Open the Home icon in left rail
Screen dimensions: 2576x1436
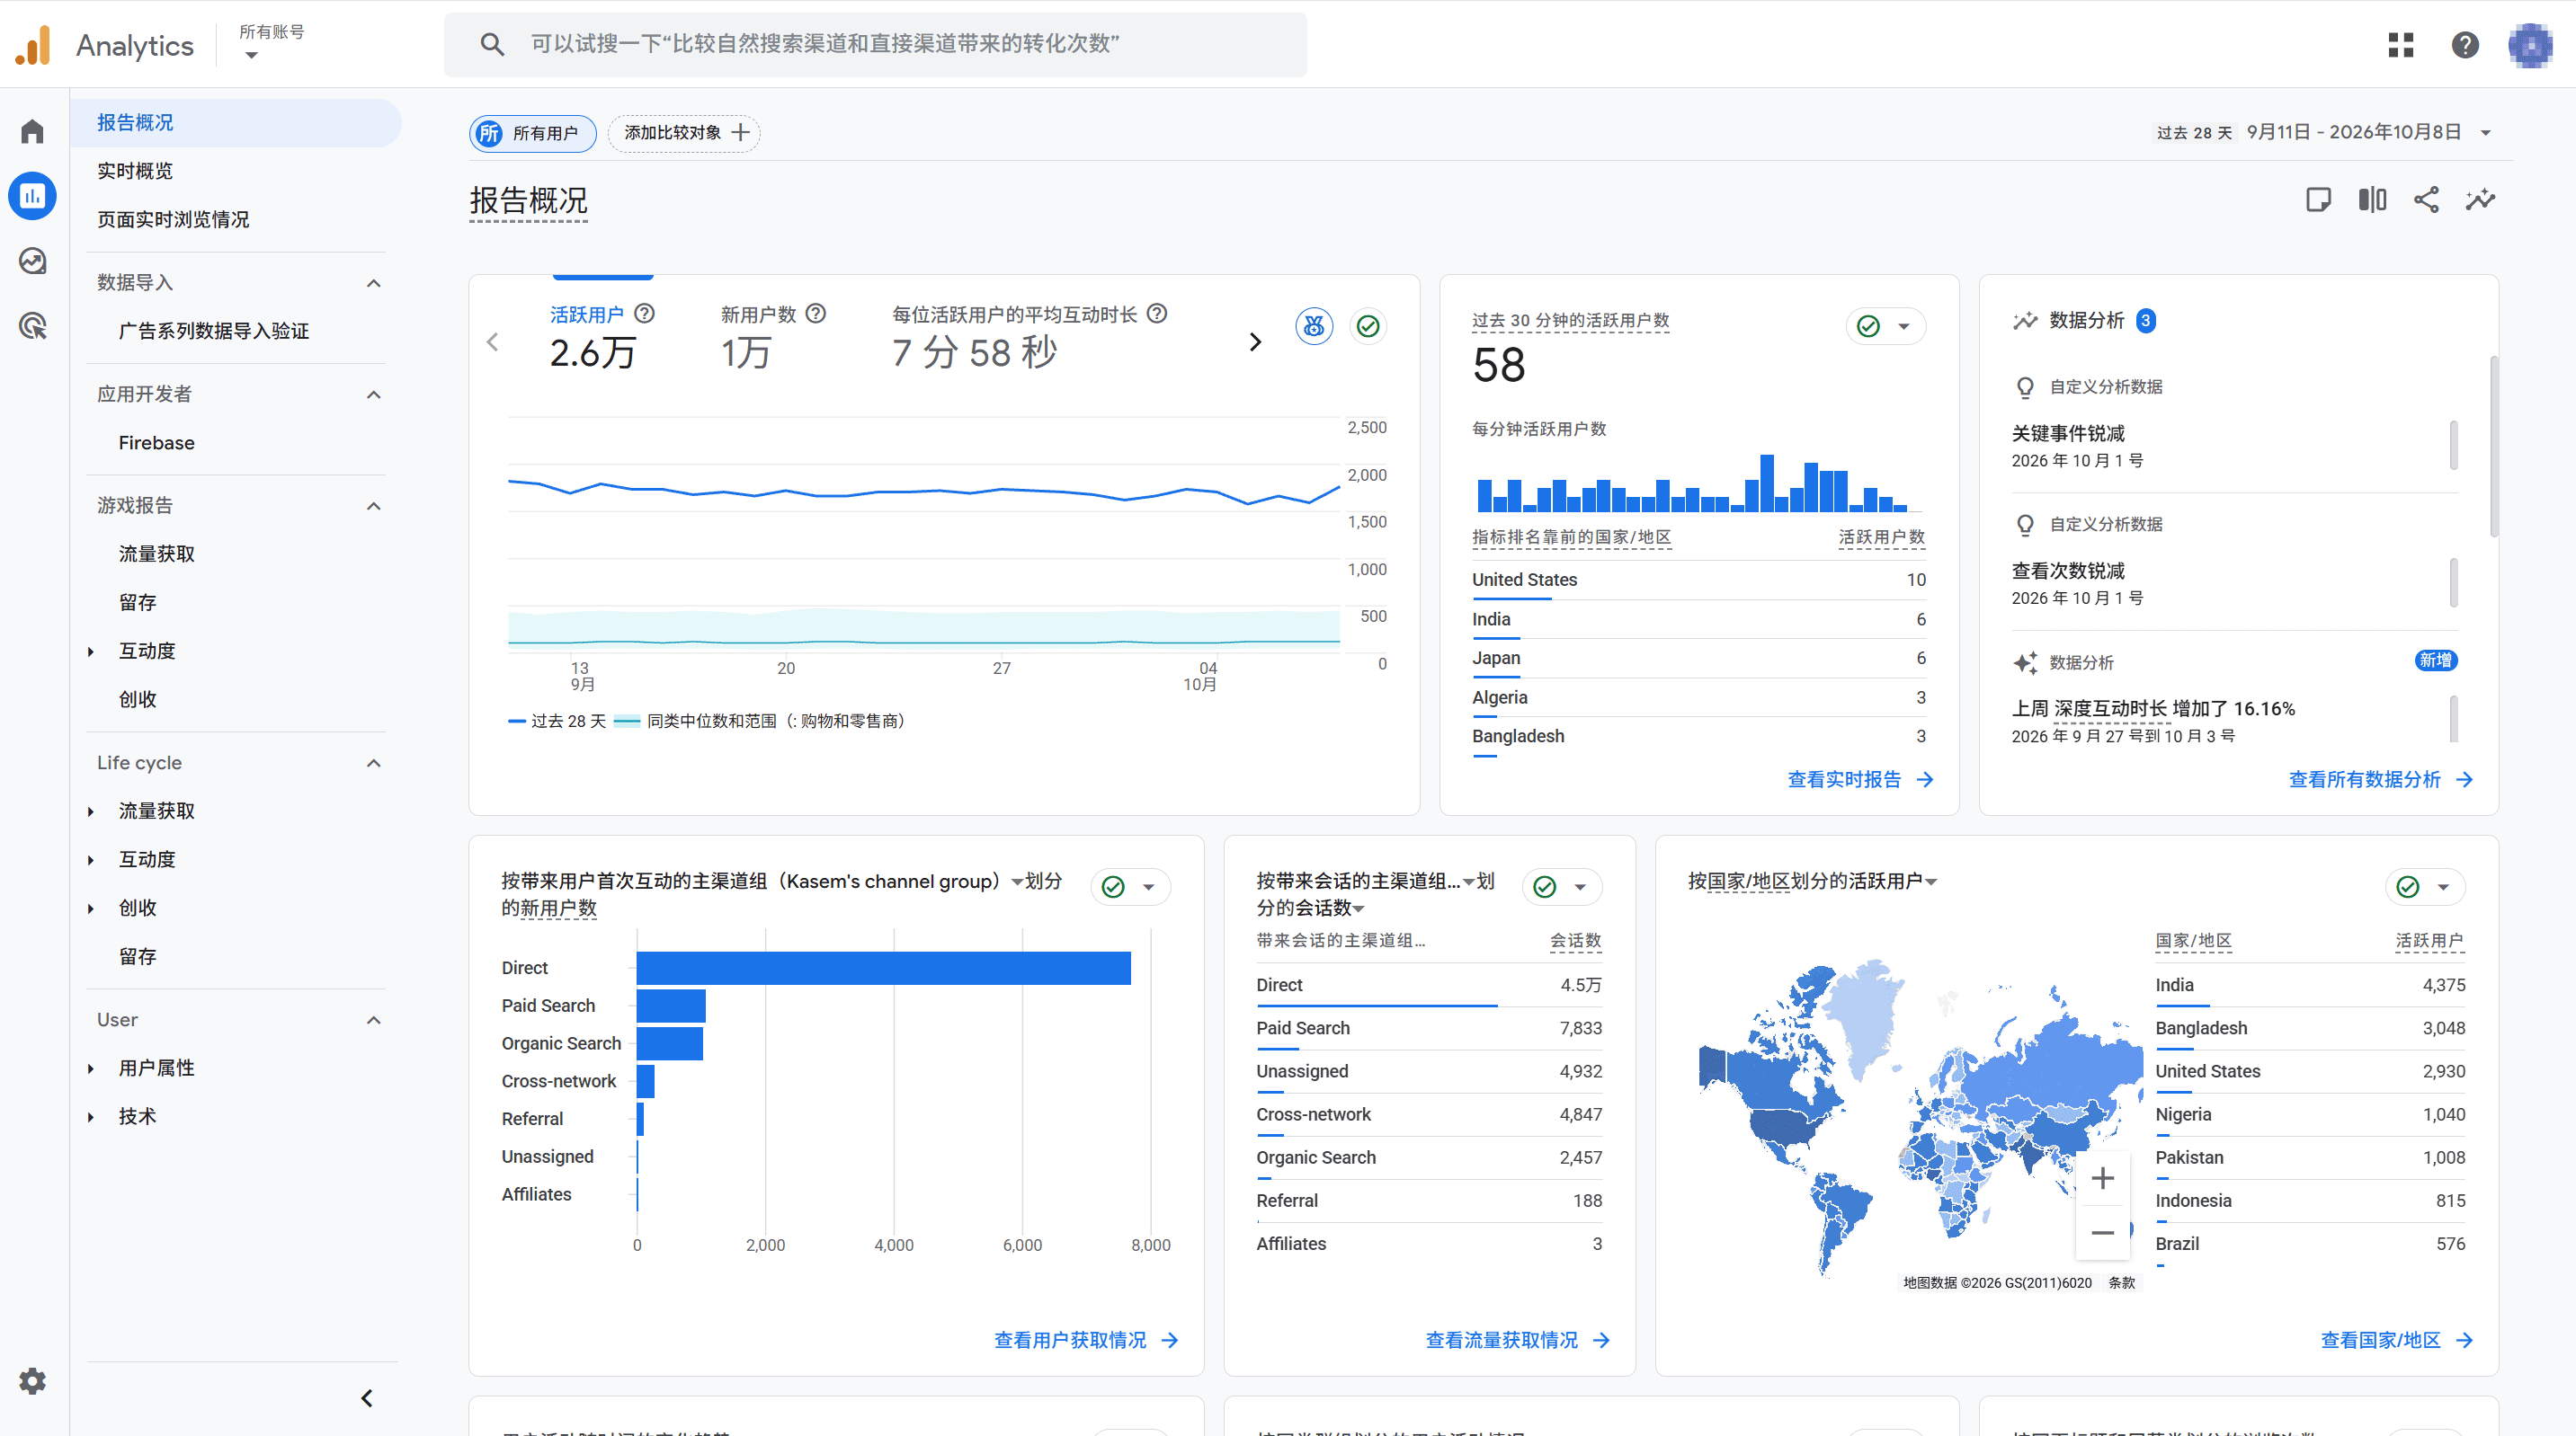(33, 131)
